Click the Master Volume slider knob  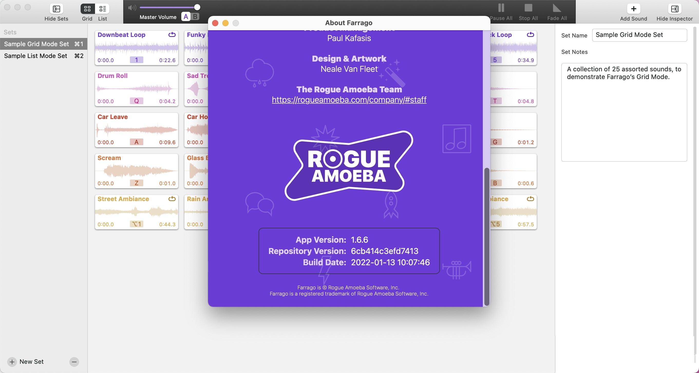click(197, 7)
